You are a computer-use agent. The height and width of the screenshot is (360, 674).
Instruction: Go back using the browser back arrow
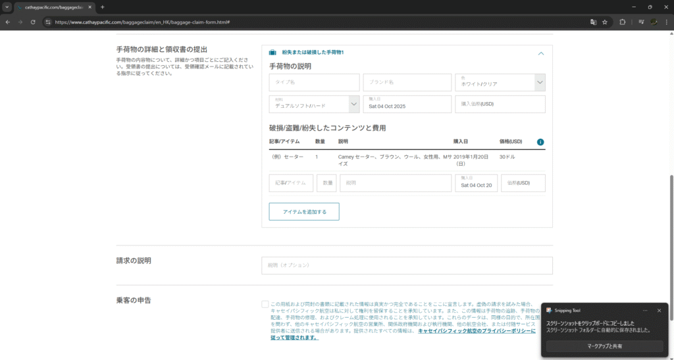[x=8, y=22]
